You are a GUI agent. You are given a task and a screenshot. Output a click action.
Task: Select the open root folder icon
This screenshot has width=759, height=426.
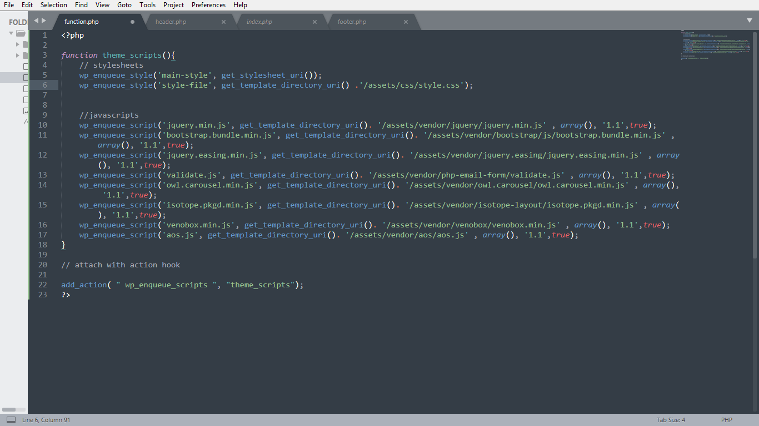[x=21, y=33]
